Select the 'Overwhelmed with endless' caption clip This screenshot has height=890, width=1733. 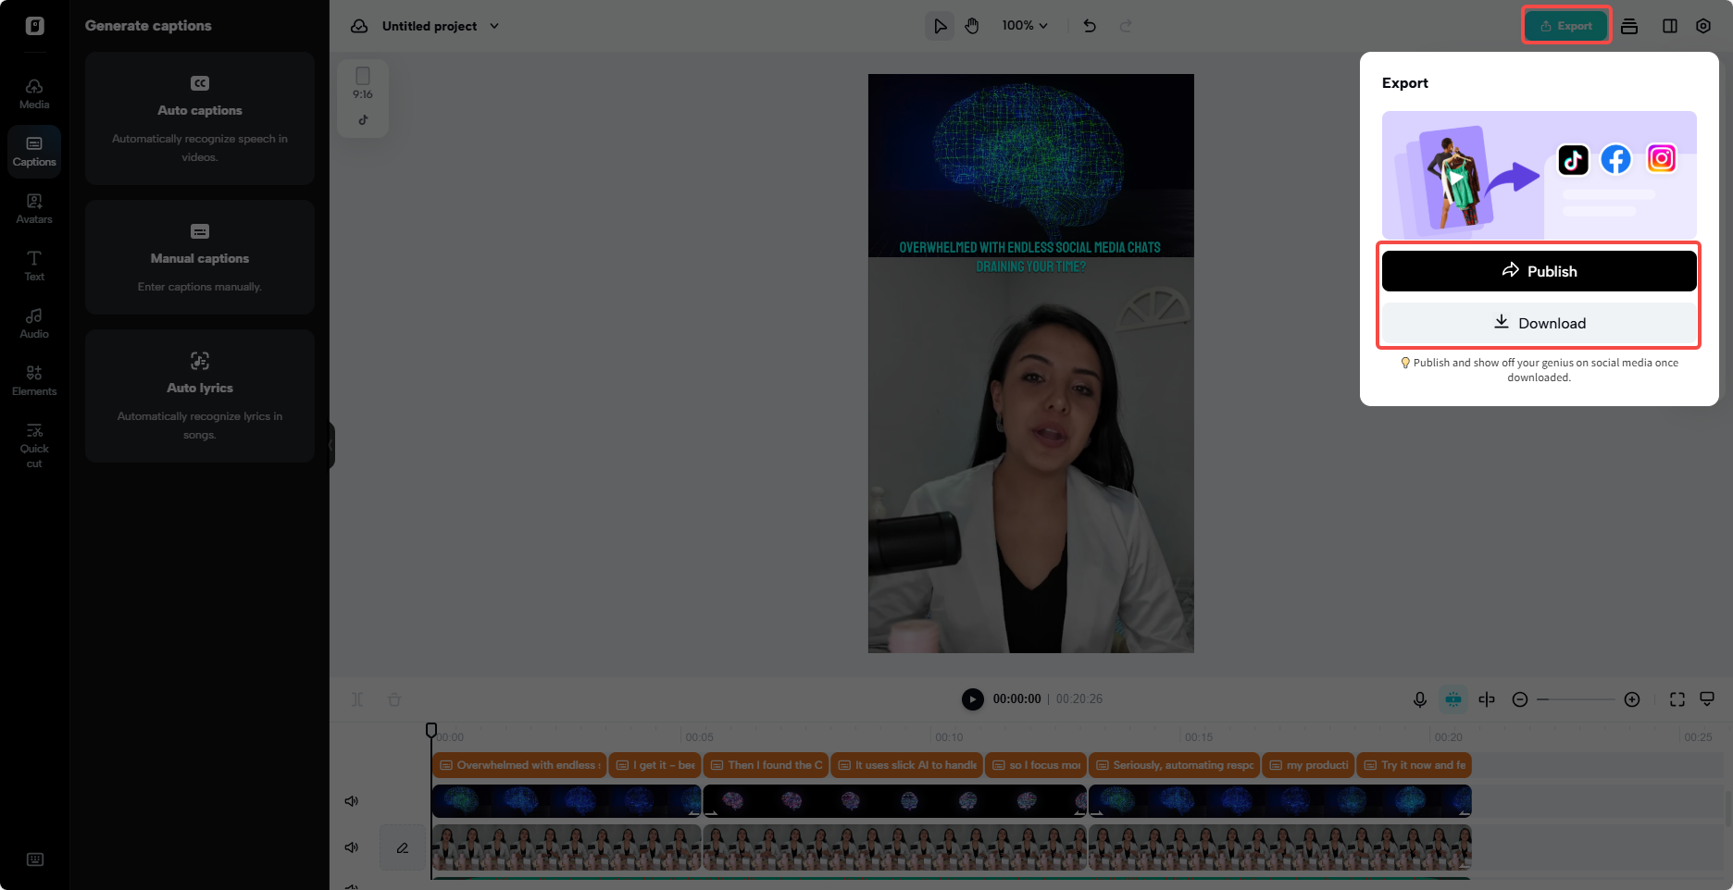pyautogui.click(x=518, y=765)
